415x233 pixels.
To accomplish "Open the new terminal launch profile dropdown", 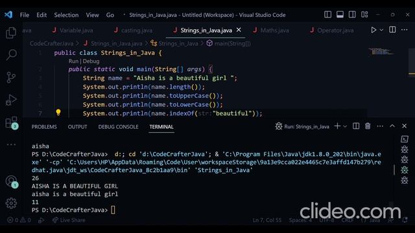I will (x=345, y=127).
